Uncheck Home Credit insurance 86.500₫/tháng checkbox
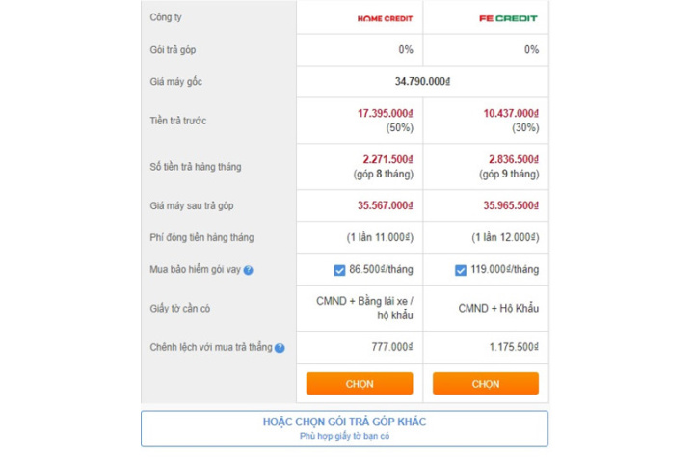 [x=339, y=270]
